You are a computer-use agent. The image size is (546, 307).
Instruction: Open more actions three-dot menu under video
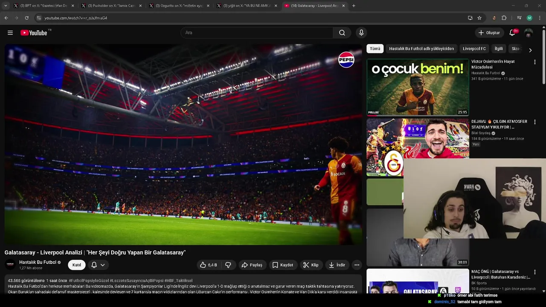tap(357, 265)
